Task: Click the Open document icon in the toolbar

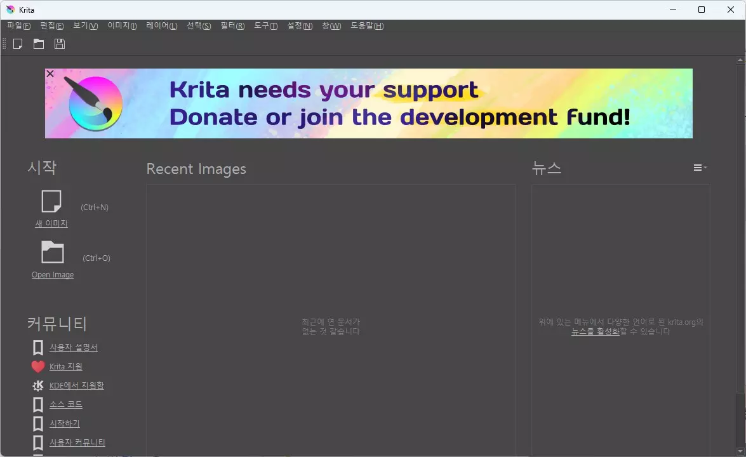Action: tap(38, 43)
